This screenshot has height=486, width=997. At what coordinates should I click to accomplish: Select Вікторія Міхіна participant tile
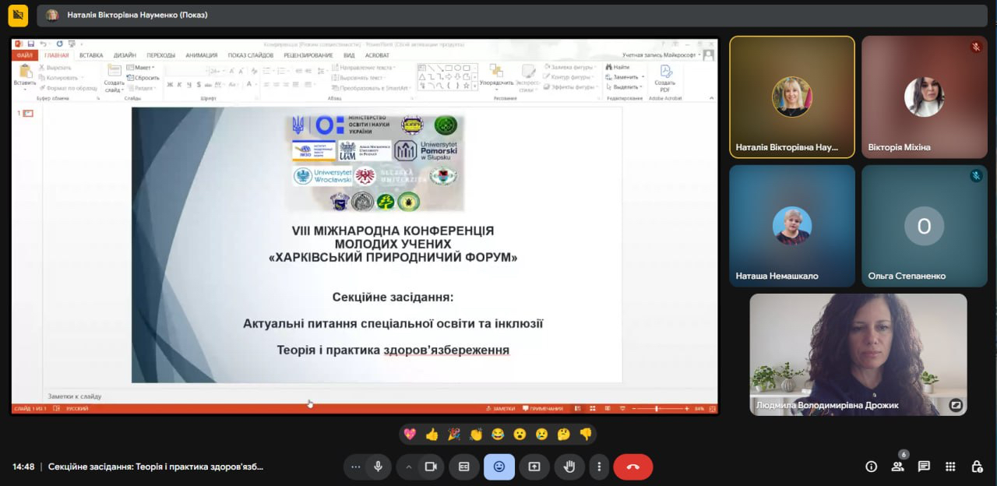click(x=925, y=97)
